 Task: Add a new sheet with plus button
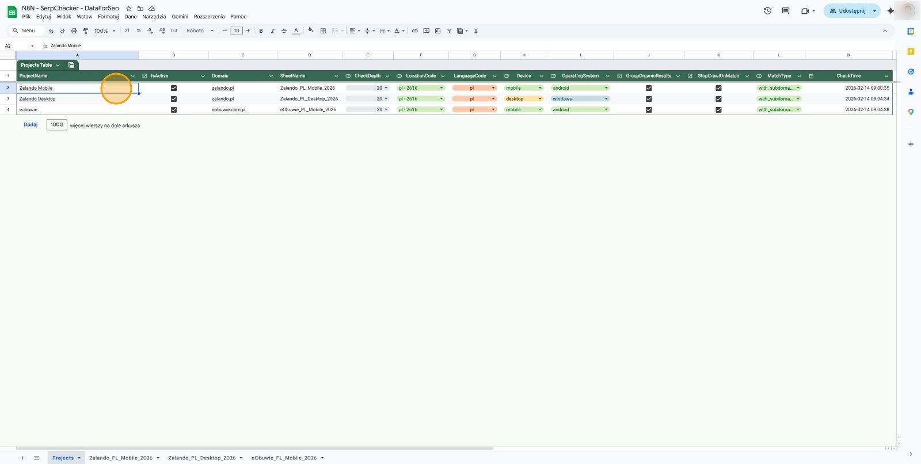[x=22, y=458]
